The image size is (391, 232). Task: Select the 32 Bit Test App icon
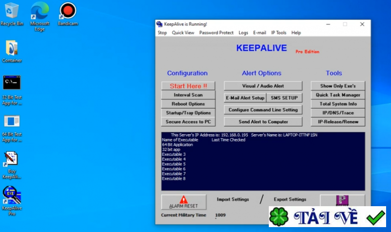tap(12, 91)
